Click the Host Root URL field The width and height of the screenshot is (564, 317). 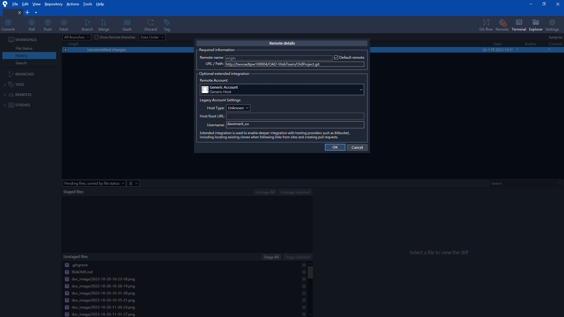[295, 116]
